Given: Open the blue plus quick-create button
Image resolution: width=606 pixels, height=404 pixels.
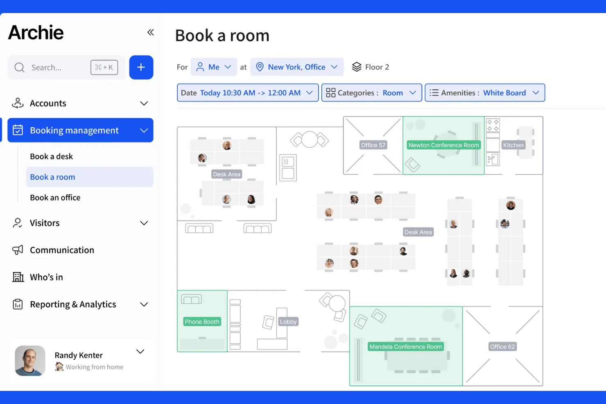Looking at the screenshot, I should click(141, 67).
